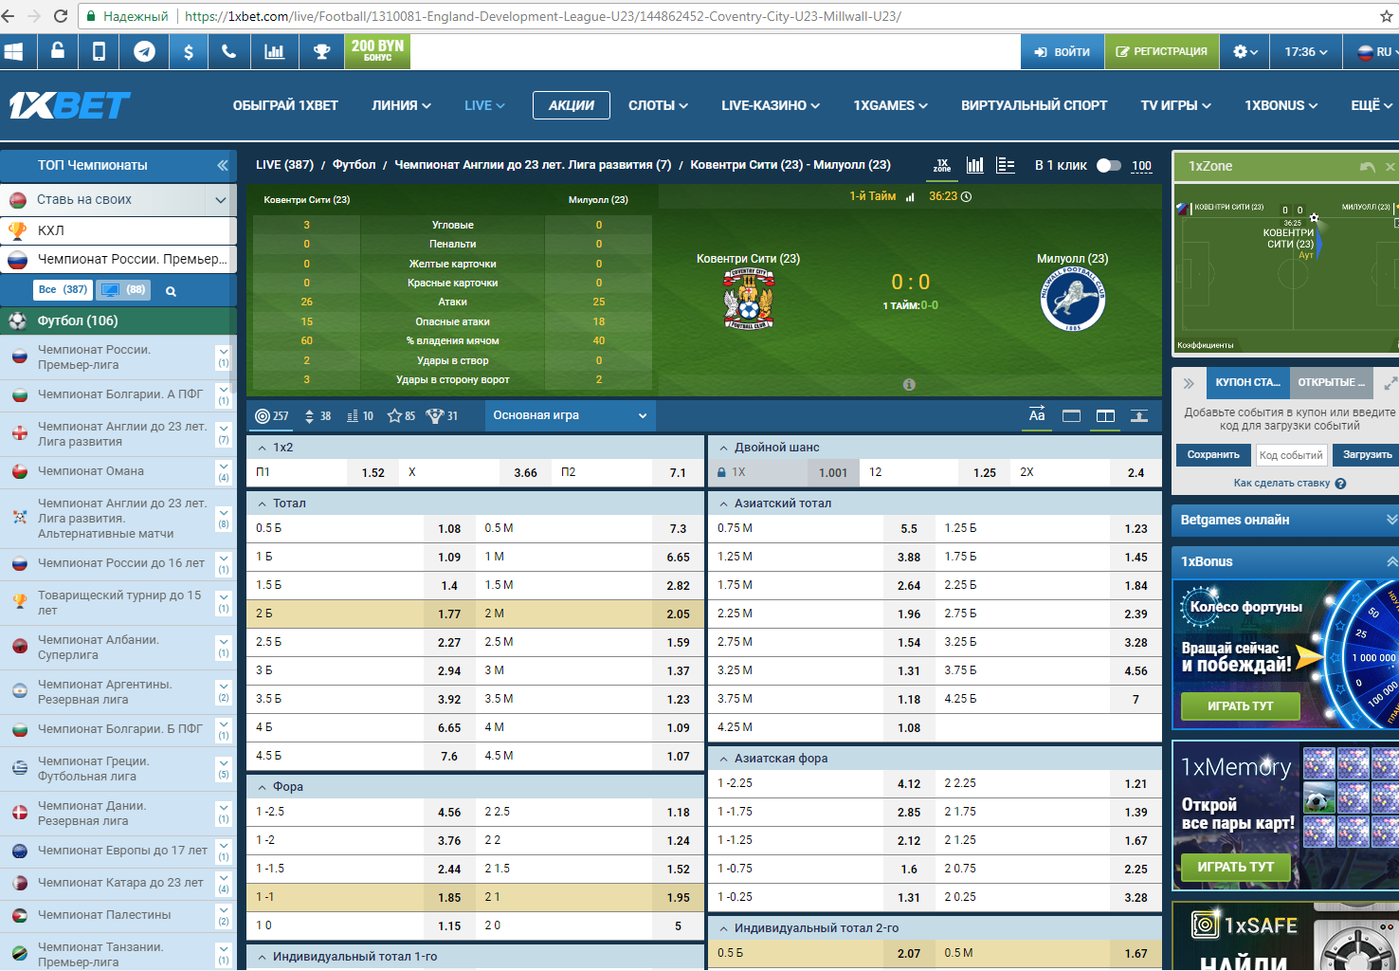Show the list view icon in match header
This screenshot has height=971, width=1399.
tap(1006, 165)
